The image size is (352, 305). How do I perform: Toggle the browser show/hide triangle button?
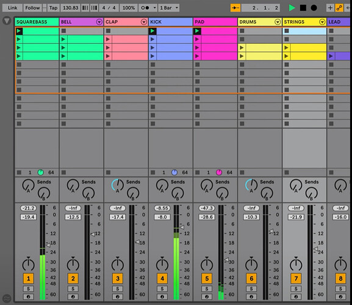click(7, 21)
